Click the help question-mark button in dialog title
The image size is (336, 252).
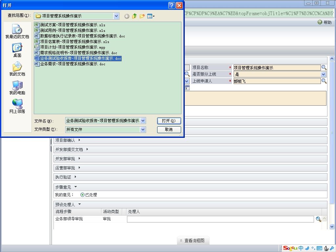tap(172, 5)
